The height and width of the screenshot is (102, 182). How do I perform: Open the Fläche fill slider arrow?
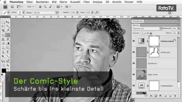(x=178, y=33)
